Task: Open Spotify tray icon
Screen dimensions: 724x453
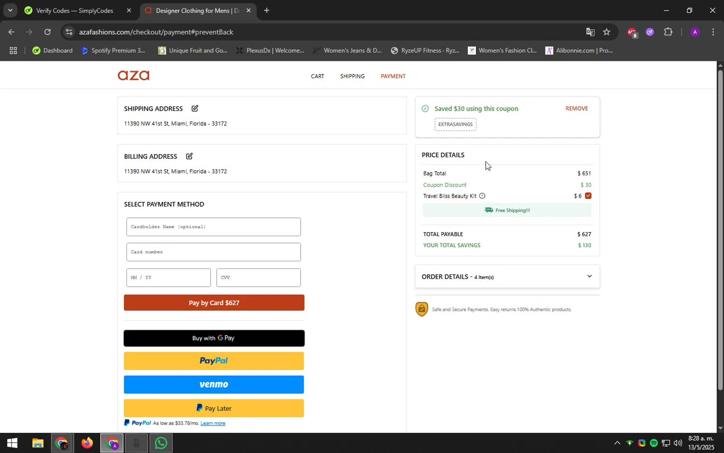Action: (654, 443)
